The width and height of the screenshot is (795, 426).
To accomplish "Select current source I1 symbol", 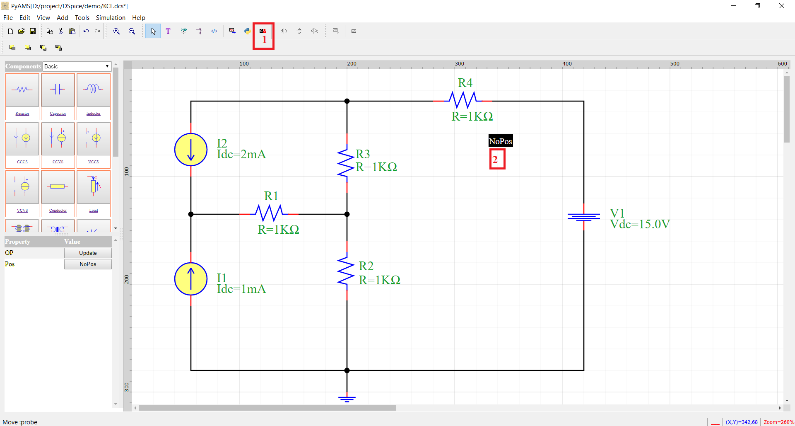I will pyautogui.click(x=191, y=279).
